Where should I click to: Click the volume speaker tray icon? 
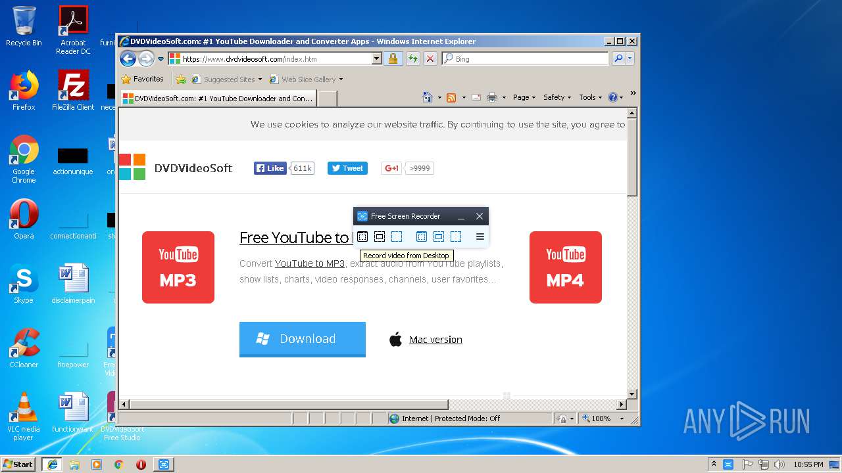coord(779,464)
